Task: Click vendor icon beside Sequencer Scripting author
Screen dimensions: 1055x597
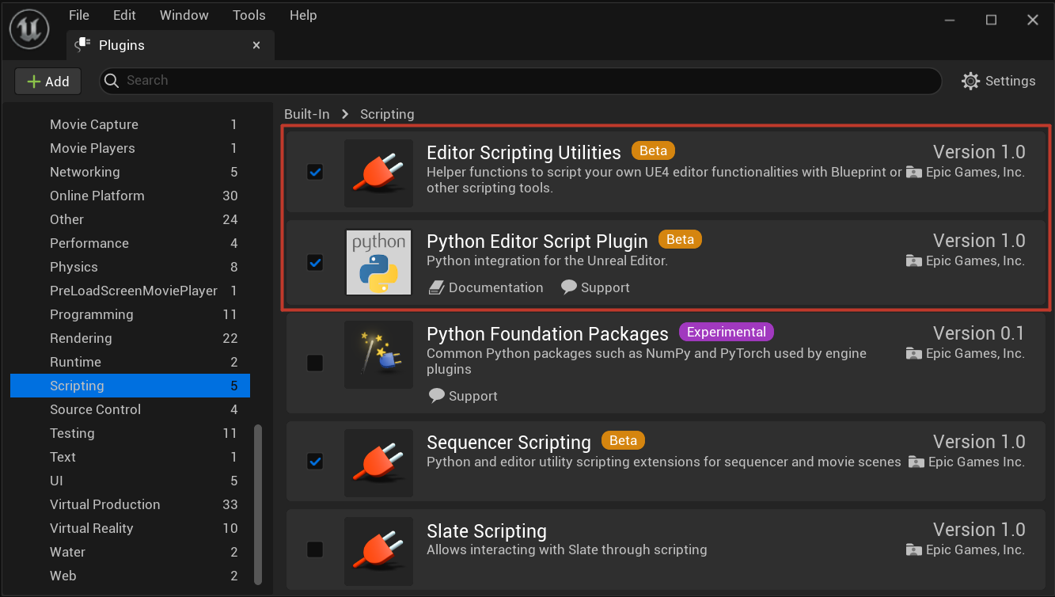Action: pos(916,462)
